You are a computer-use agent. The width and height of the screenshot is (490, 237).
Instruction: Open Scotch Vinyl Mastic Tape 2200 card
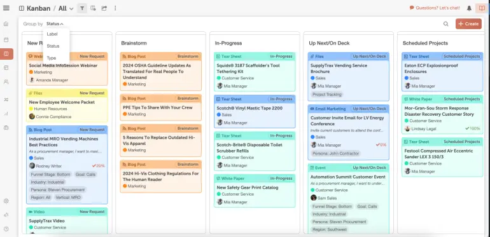coord(255,111)
